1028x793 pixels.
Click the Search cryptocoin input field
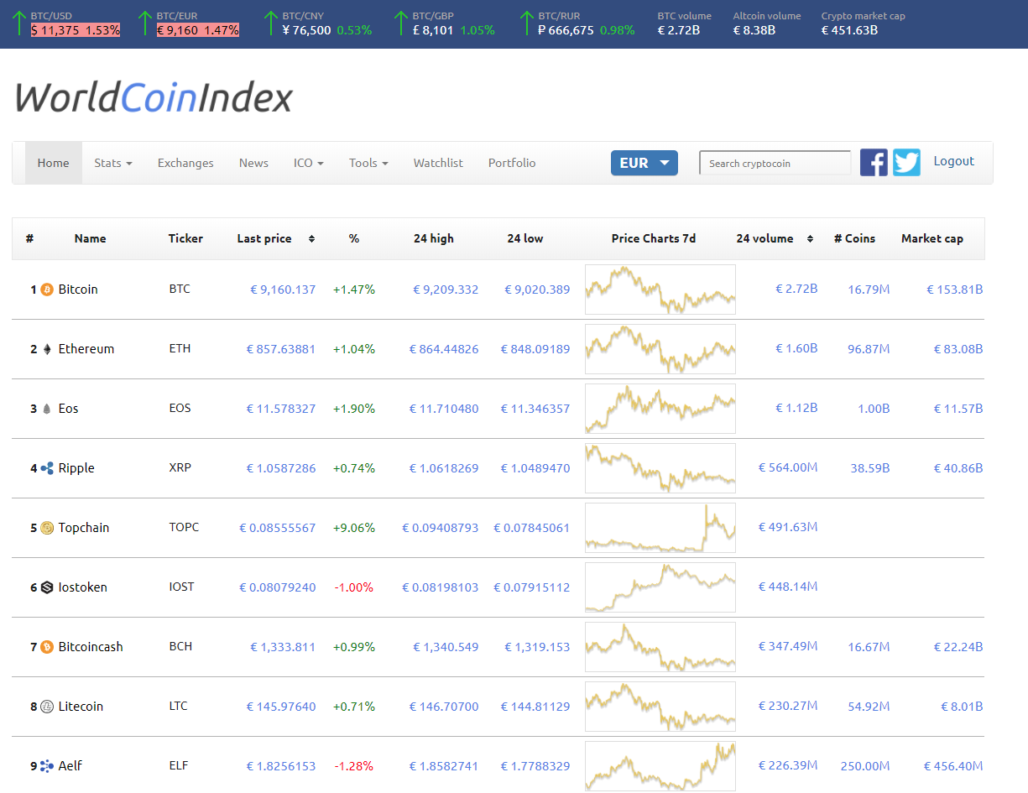pyautogui.click(x=775, y=163)
